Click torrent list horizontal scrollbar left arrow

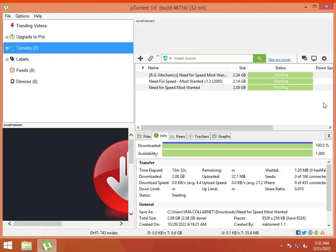pos(138,128)
